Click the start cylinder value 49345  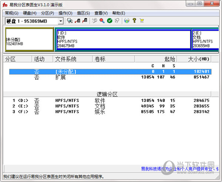point(148,106)
